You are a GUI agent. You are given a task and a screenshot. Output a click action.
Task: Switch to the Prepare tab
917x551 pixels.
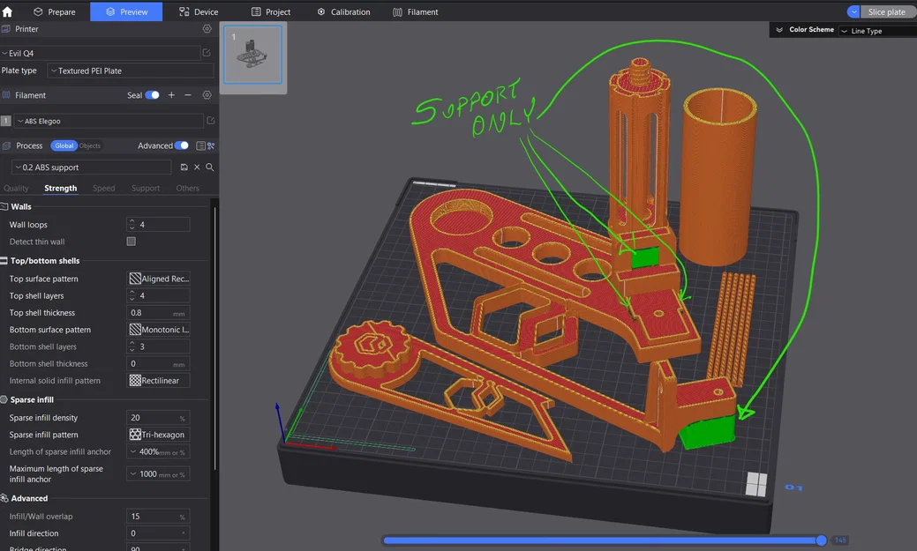(55, 11)
